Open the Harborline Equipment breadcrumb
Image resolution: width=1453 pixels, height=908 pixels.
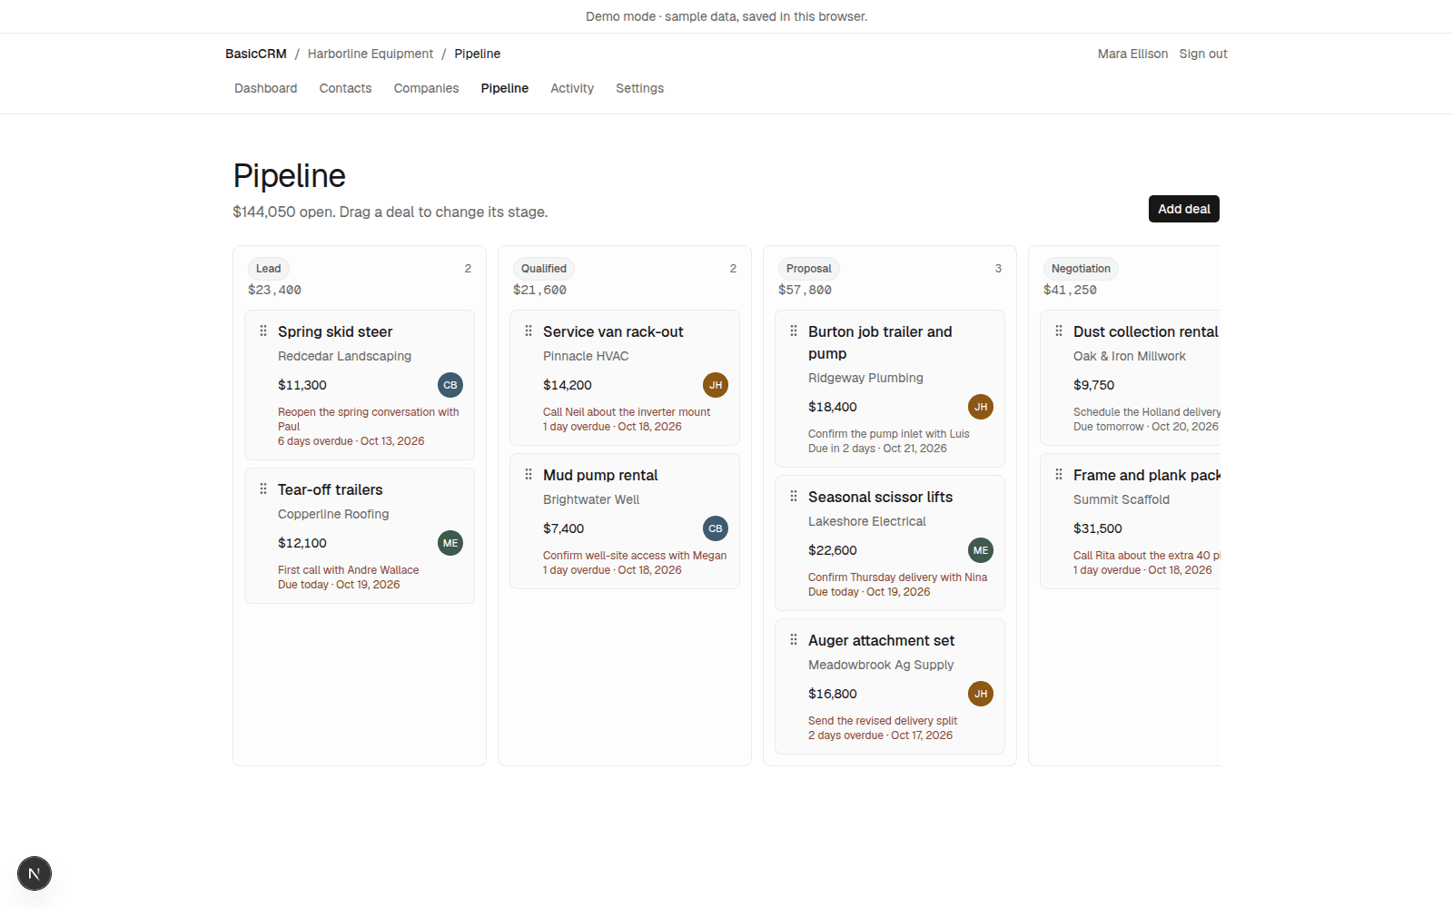tap(371, 54)
